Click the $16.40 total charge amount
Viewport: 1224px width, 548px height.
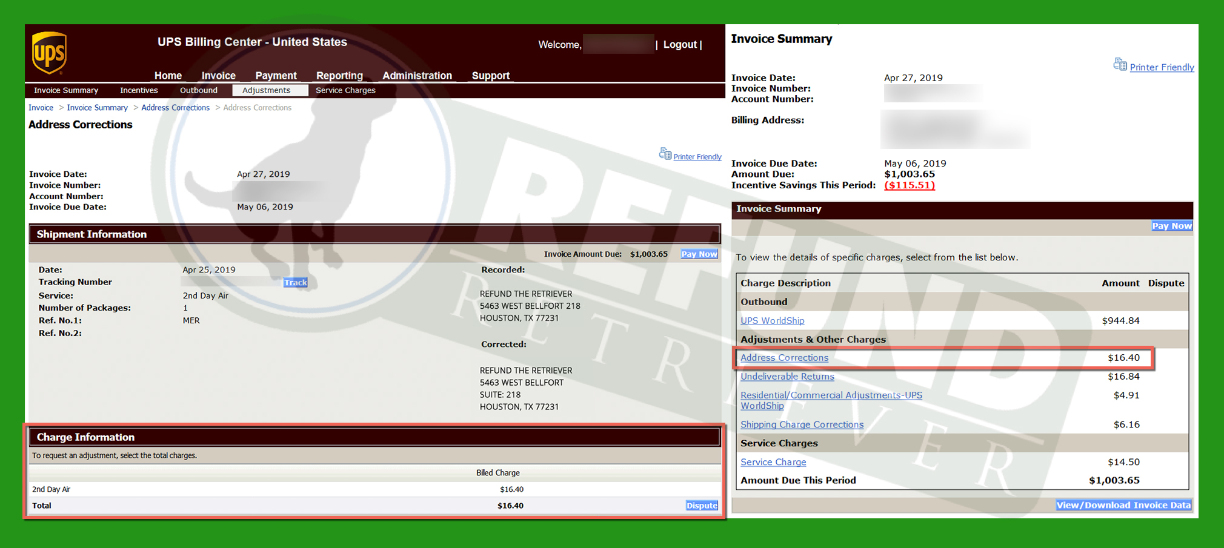[x=510, y=505]
